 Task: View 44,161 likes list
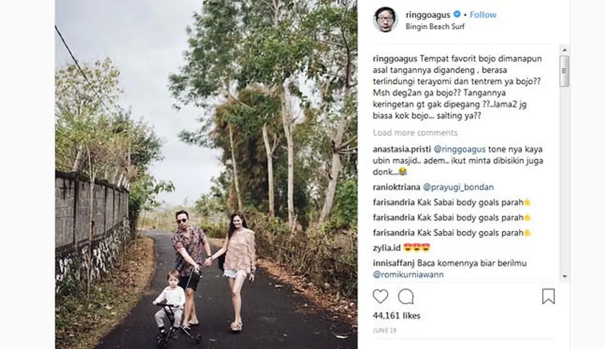(397, 316)
